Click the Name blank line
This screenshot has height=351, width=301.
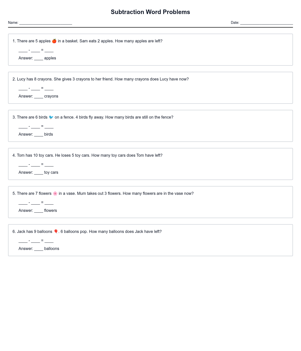[46, 23]
